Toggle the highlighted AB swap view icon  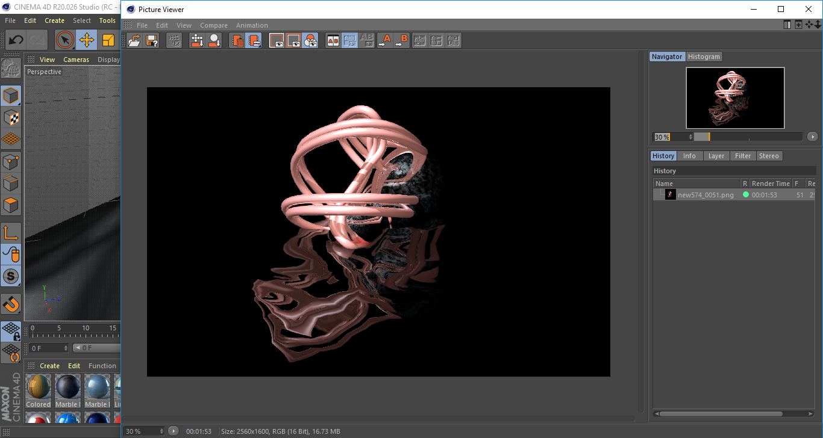[x=349, y=40]
